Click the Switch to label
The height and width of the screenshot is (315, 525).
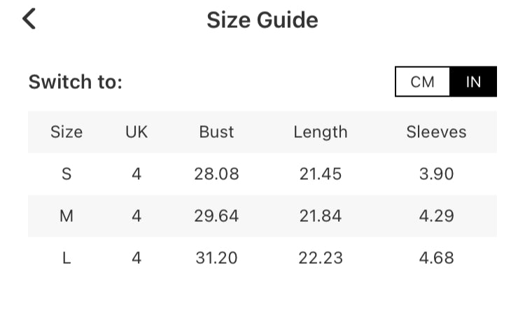pos(76,82)
